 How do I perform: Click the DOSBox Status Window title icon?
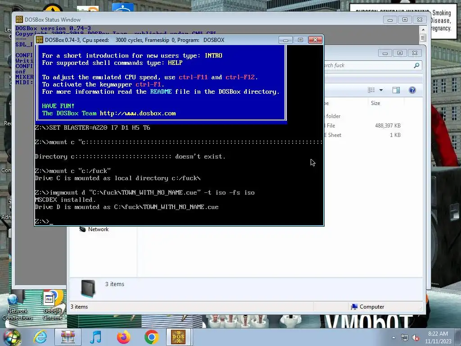[19, 19]
